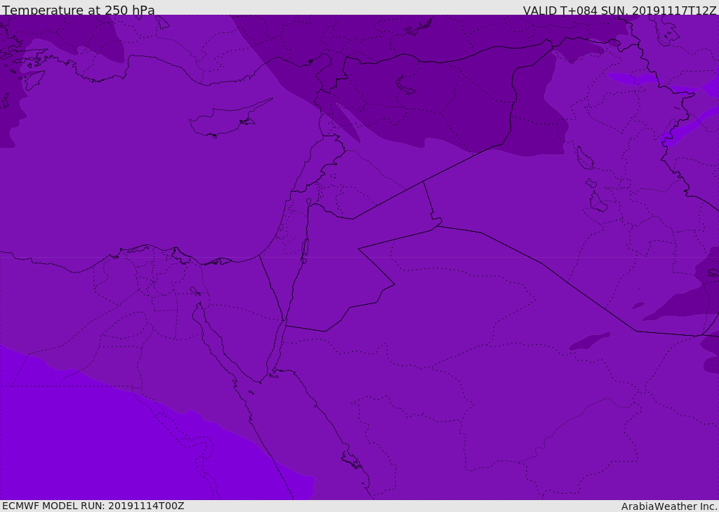This screenshot has height=512, width=719.
Task: Click the ECMWF MODEL RUN label
Action: [x=93, y=506]
